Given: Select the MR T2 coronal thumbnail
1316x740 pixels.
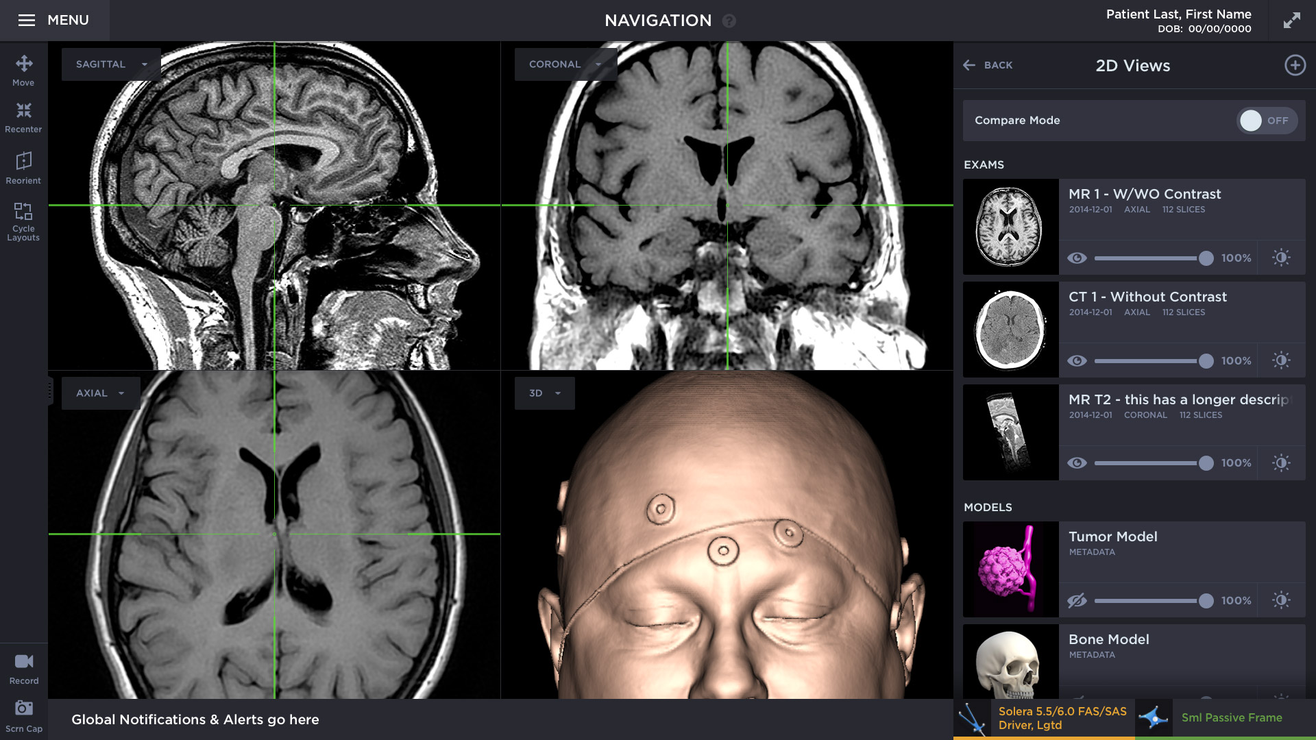Looking at the screenshot, I should 1010,432.
